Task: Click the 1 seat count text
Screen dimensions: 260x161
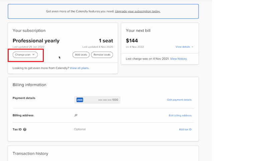Action: (106, 41)
